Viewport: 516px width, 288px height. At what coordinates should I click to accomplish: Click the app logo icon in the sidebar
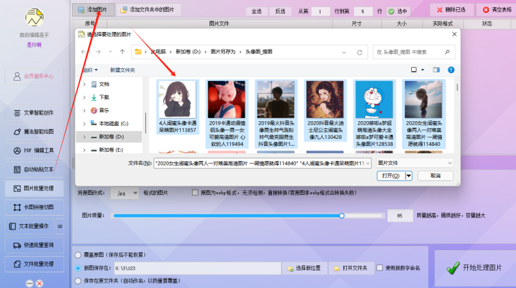pos(34,18)
